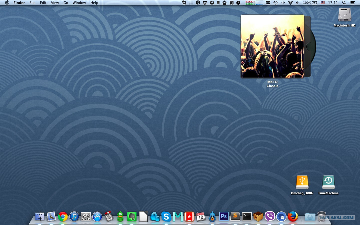The image size is (360, 225).
Task: Open the Notification Center icon
Action: (x=352, y=3)
